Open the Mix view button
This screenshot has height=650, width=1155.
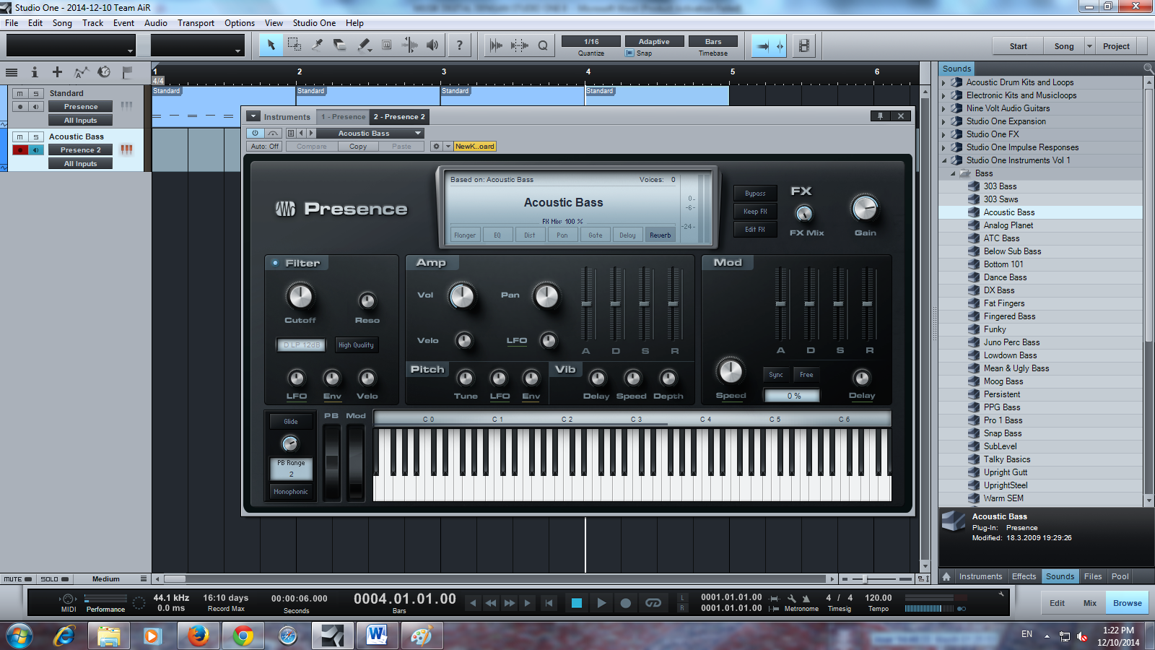(x=1090, y=603)
